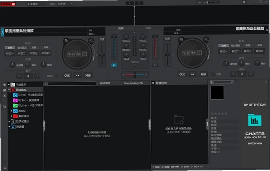Open the settings gear icon
This screenshot has width=270, height=171.
click(x=244, y=2)
